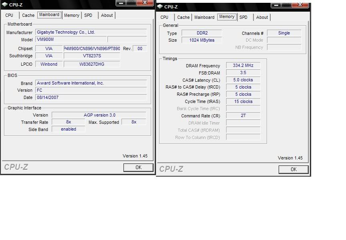Click LPCIO brand Winbond
The height and width of the screenshot is (240, 346).
click(x=49, y=64)
